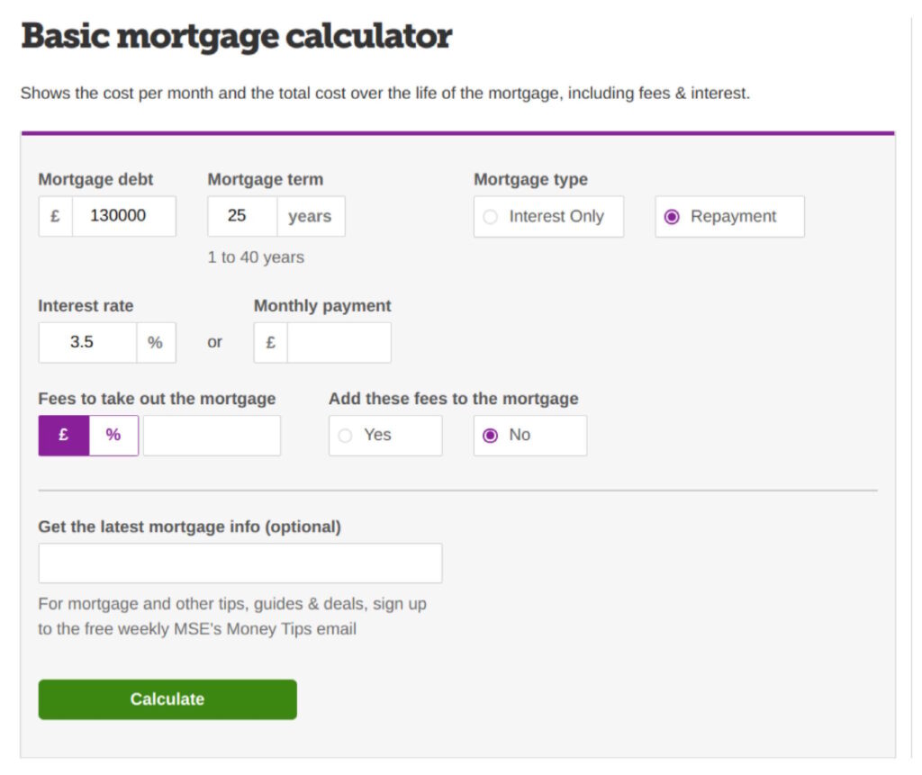Click the green Calculate button

(167, 699)
